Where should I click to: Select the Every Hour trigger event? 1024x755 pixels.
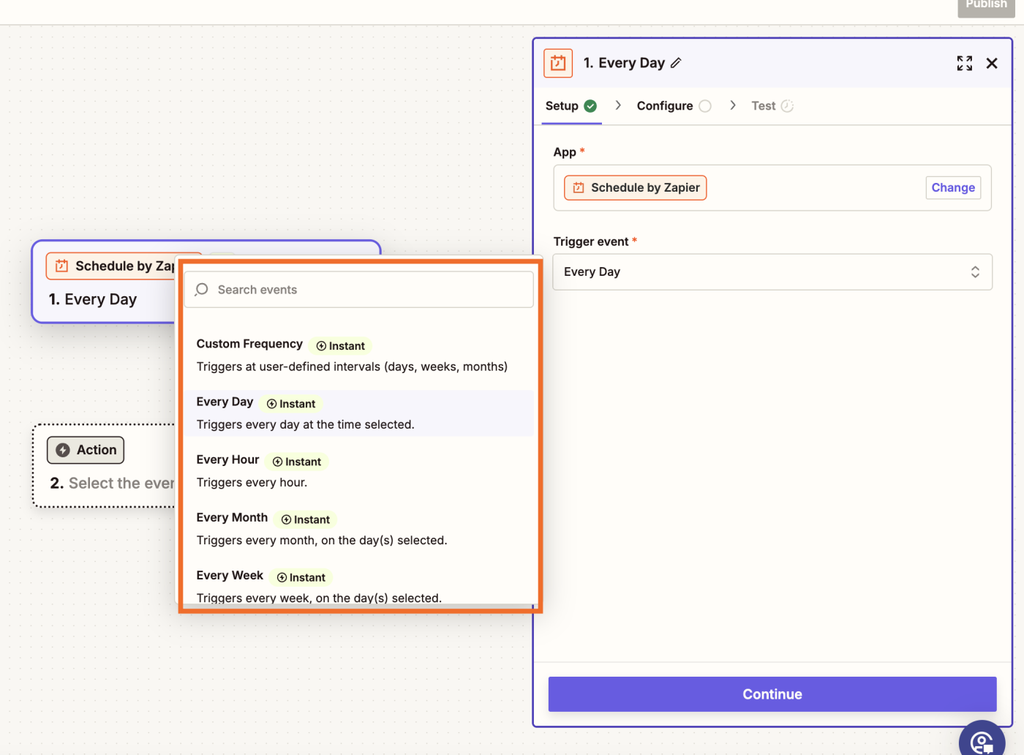(358, 471)
